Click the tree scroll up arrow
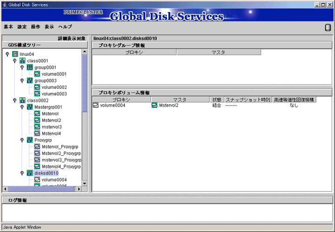The image size is (335, 232). pos(84,52)
